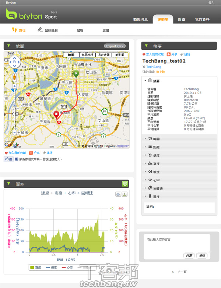Open the green fullscreen chart icon
The height and width of the screenshot is (288, 221).
[x=125, y=183]
